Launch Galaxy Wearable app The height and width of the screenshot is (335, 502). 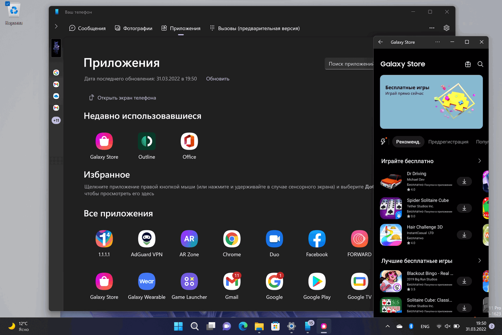point(147,281)
